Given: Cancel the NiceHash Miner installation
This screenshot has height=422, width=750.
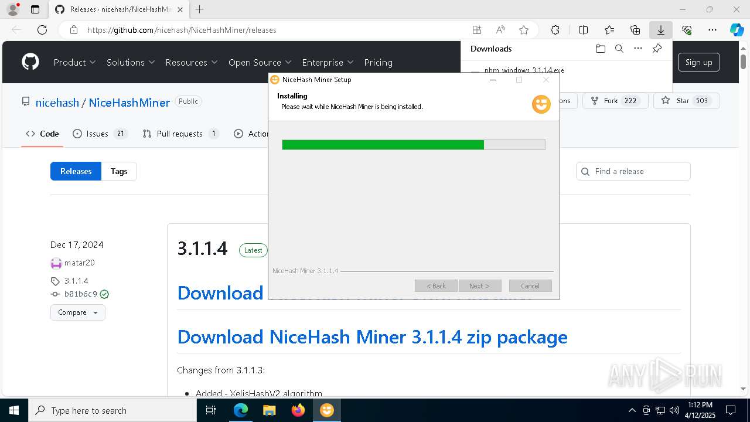Looking at the screenshot, I should point(530,286).
